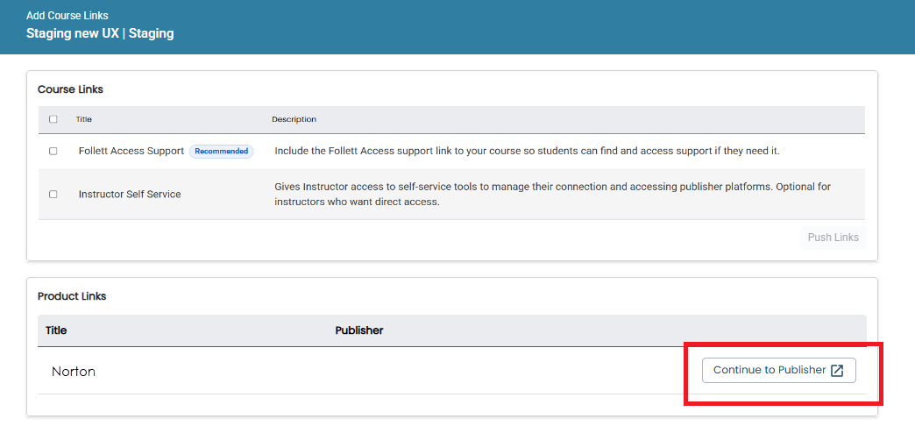This screenshot has width=915, height=426.
Task: Click Continue to Publisher for Norton
Action: tap(778, 370)
